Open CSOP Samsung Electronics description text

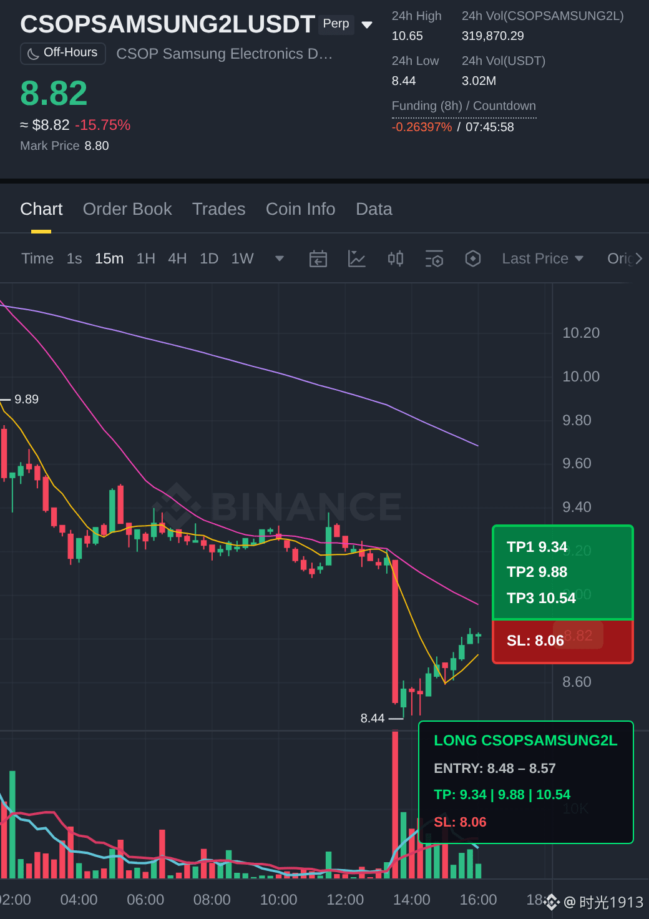click(224, 54)
